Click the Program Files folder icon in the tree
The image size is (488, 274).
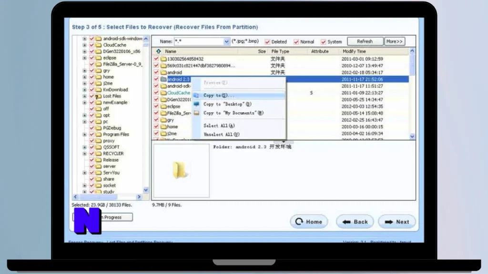coord(99,135)
